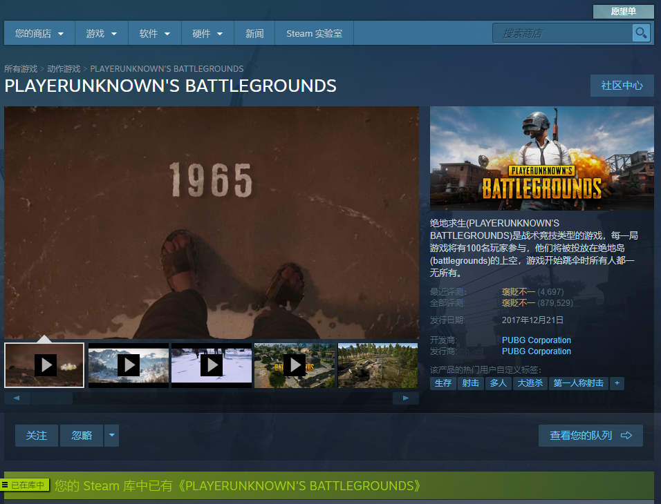
Task: Expand the 软件 dropdown menu
Action: click(155, 33)
